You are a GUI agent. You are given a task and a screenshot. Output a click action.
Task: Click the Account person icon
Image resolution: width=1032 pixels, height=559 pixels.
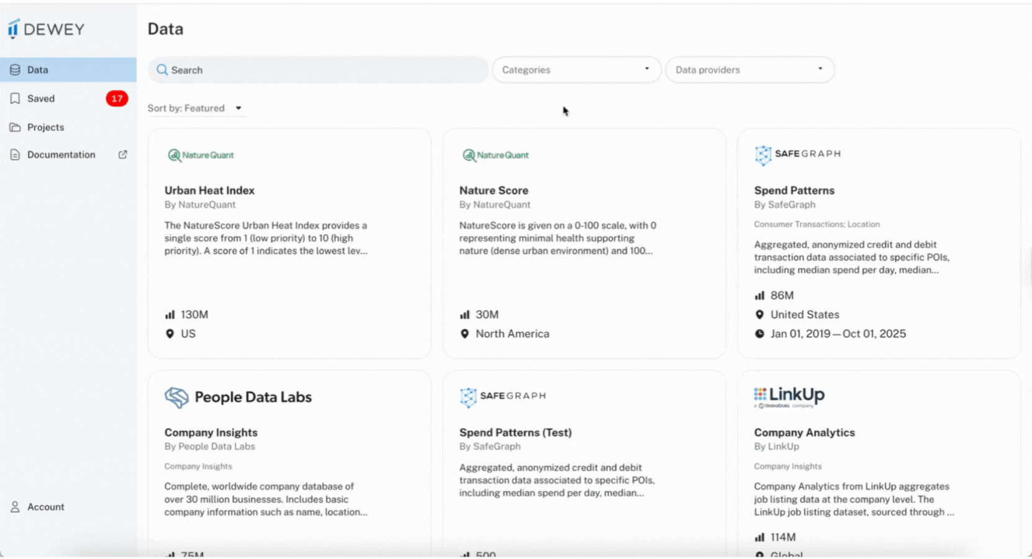[x=15, y=507]
